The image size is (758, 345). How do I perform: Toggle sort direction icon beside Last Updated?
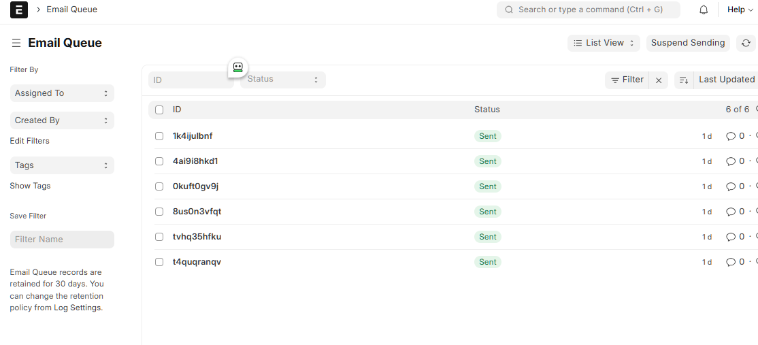click(684, 80)
